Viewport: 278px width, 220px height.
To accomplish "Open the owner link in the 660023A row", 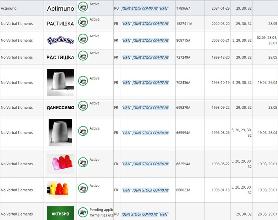I will click(x=145, y=190).
